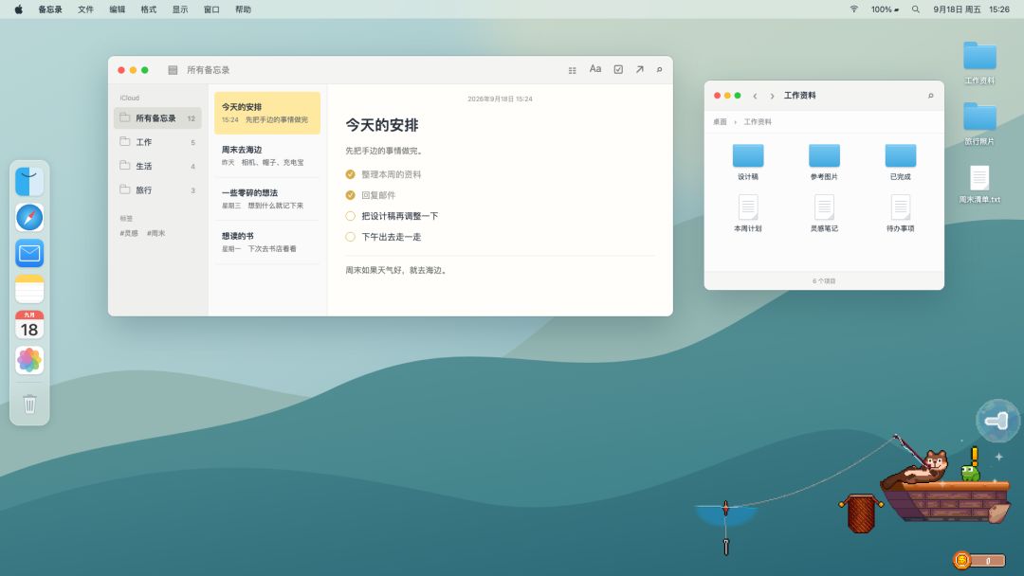Click the search icon in the Finder window
The width and height of the screenshot is (1024, 576).
tap(931, 96)
